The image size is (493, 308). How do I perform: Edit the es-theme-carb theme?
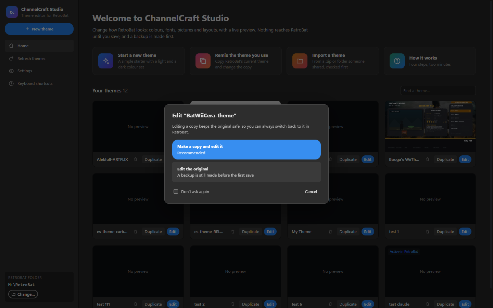pyautogui.click(x=173, y=232)
